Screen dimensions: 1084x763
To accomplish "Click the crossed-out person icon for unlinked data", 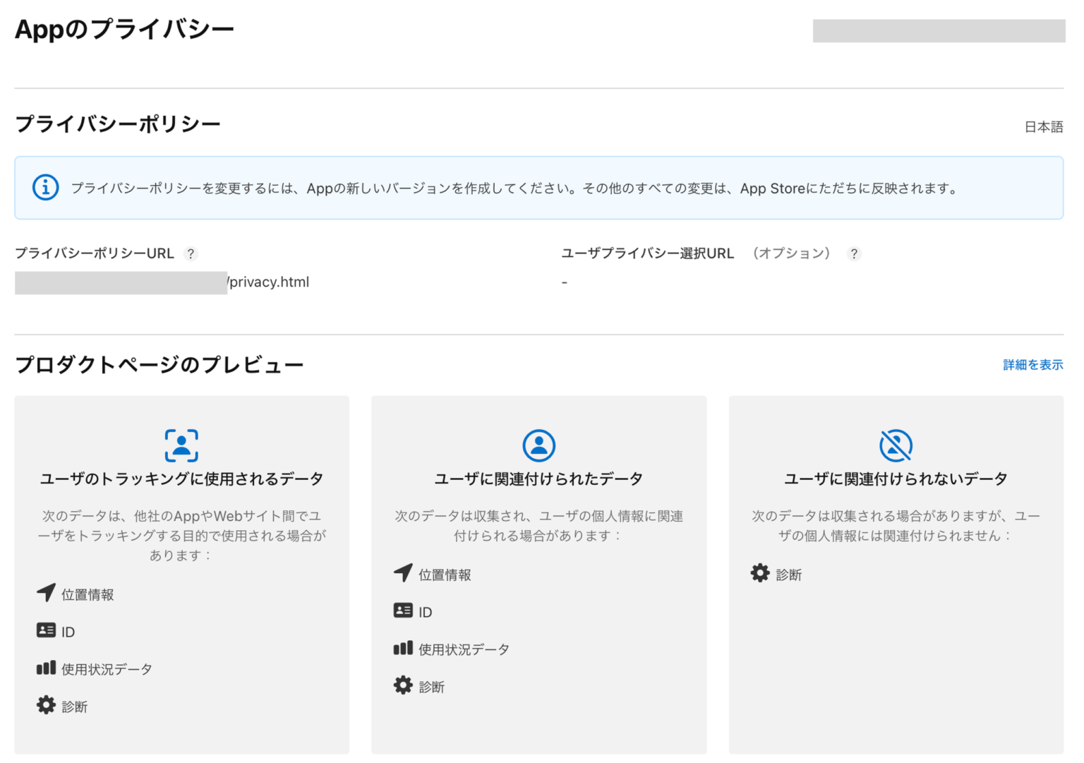I will (x=896, y=445).
